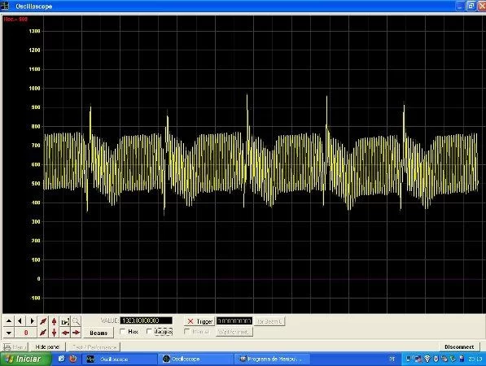Click the Disconnect button
486x366 pixels.
459,347
